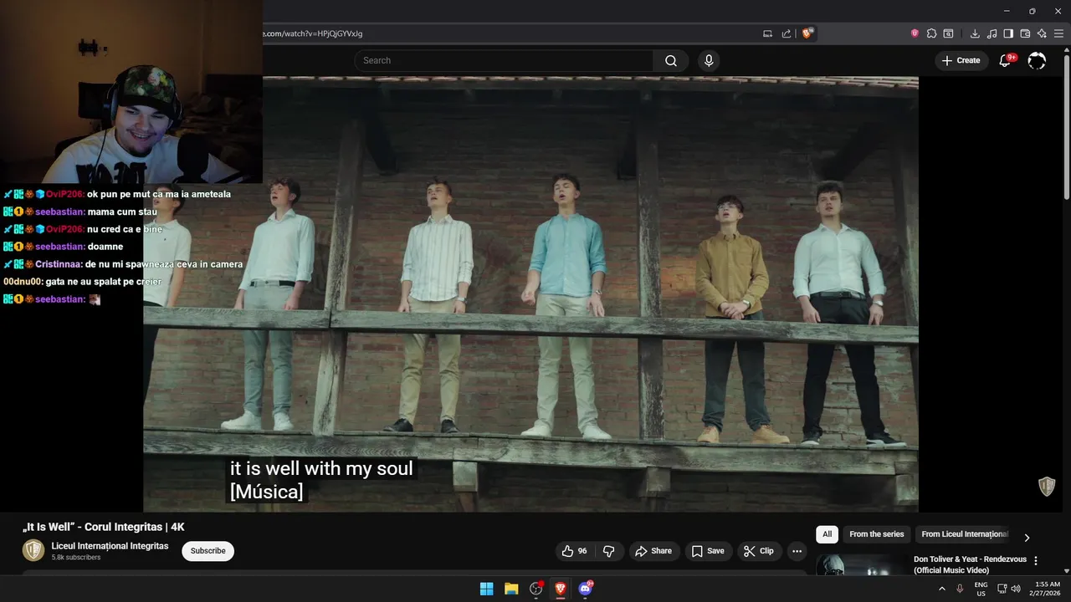Start voice search with microphone icon

click(709, 60)
